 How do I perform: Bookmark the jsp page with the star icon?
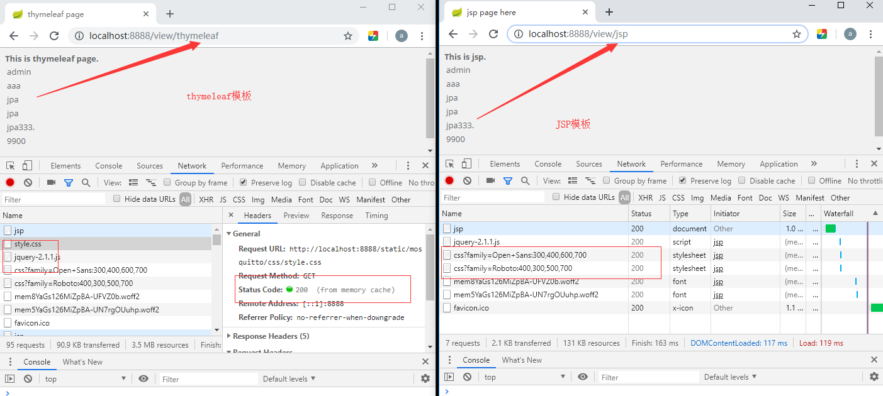pos(796,34)
